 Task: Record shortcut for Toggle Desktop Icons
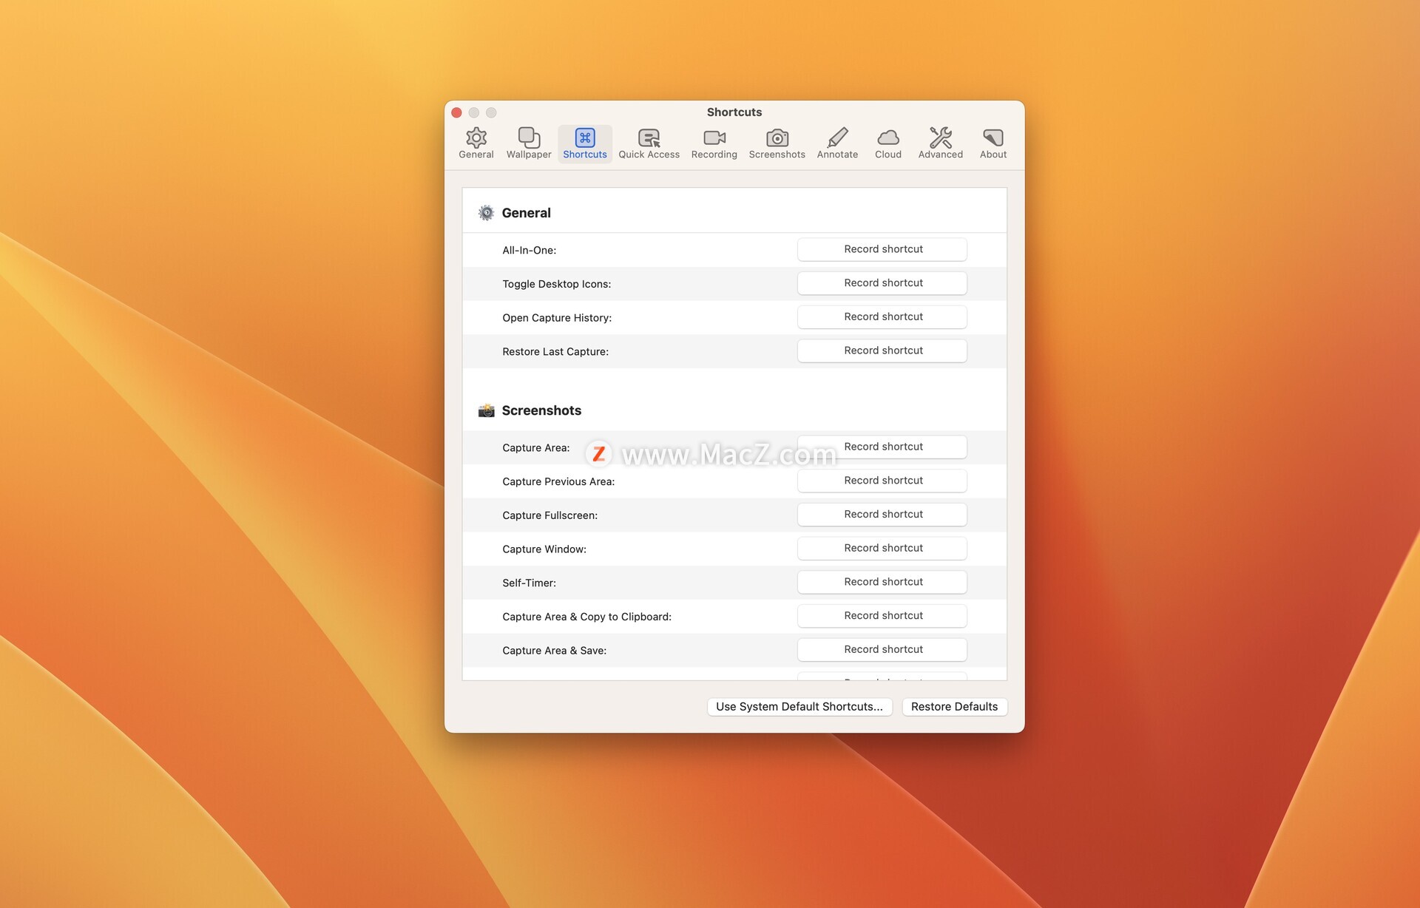(882, 283)
